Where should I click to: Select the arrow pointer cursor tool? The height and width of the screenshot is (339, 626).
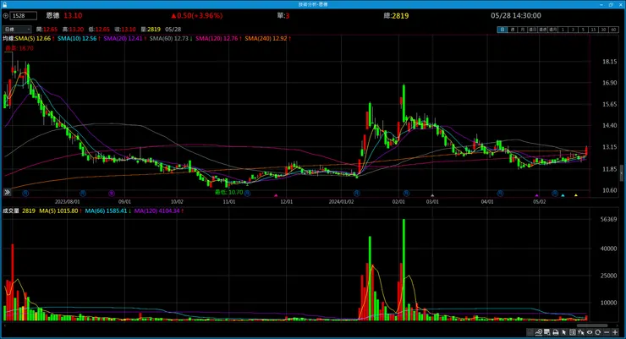tap(564, 332)
